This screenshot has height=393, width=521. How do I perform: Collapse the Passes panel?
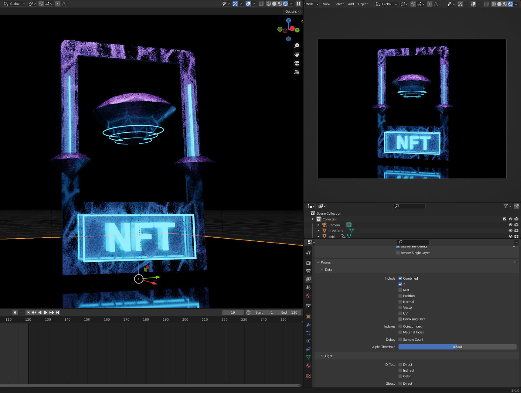318,262
